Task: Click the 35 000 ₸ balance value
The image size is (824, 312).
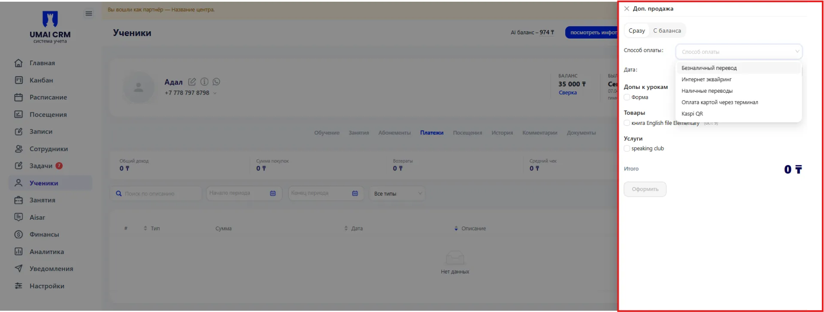Action: click(x=572, y=84)
